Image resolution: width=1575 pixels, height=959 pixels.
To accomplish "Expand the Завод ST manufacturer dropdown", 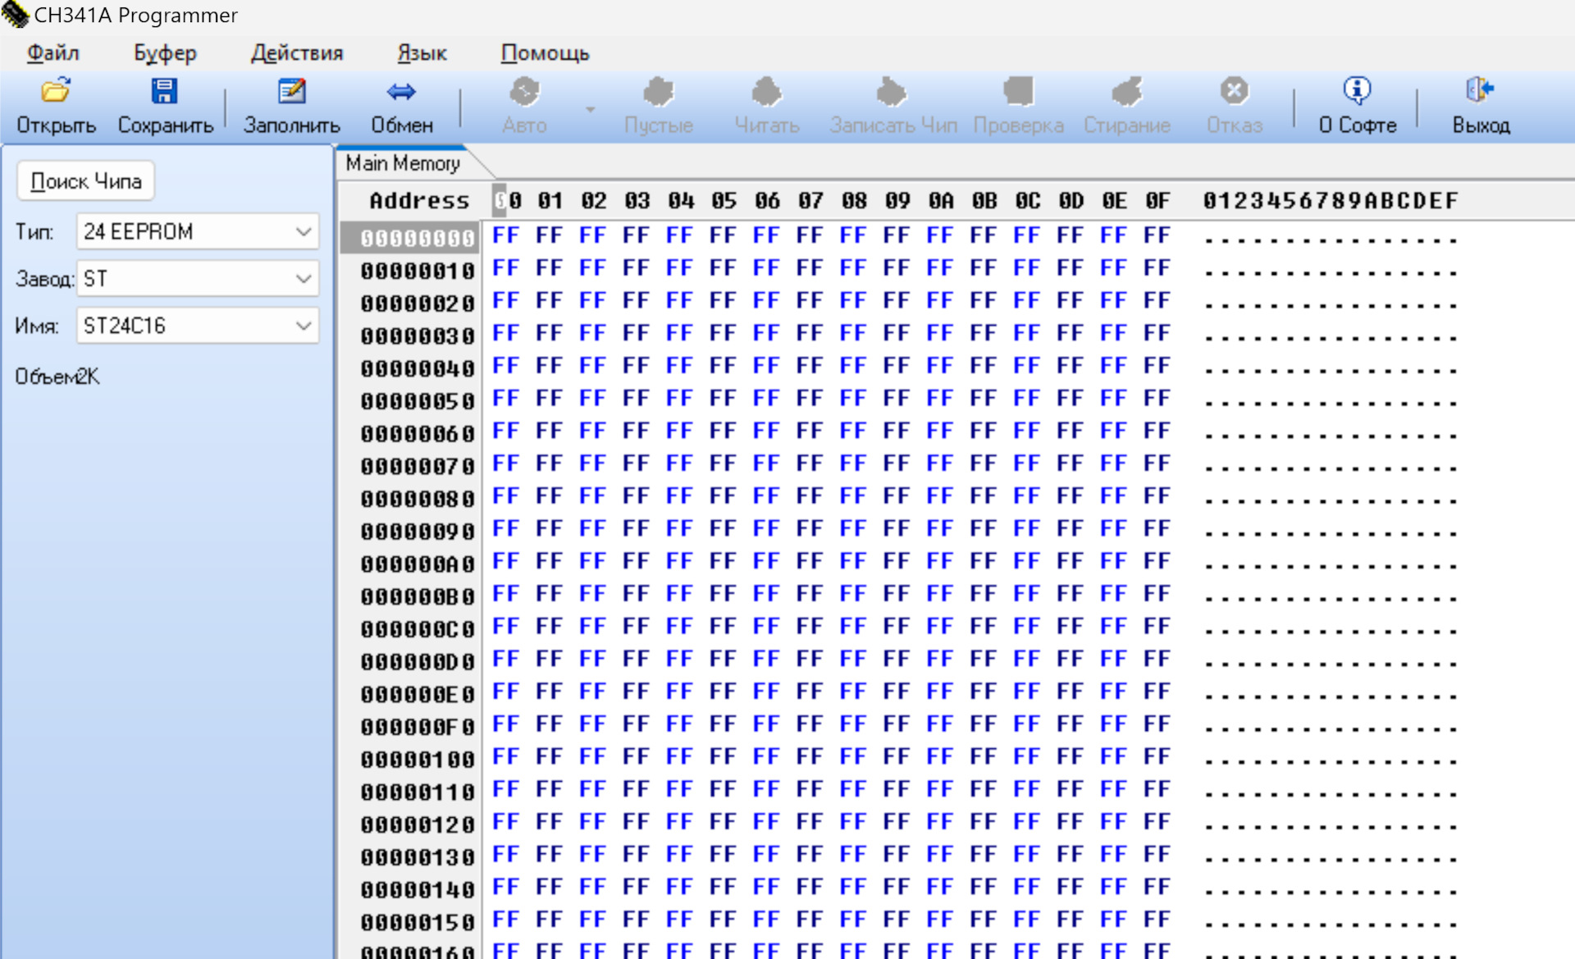I will (x=303, y=279).
